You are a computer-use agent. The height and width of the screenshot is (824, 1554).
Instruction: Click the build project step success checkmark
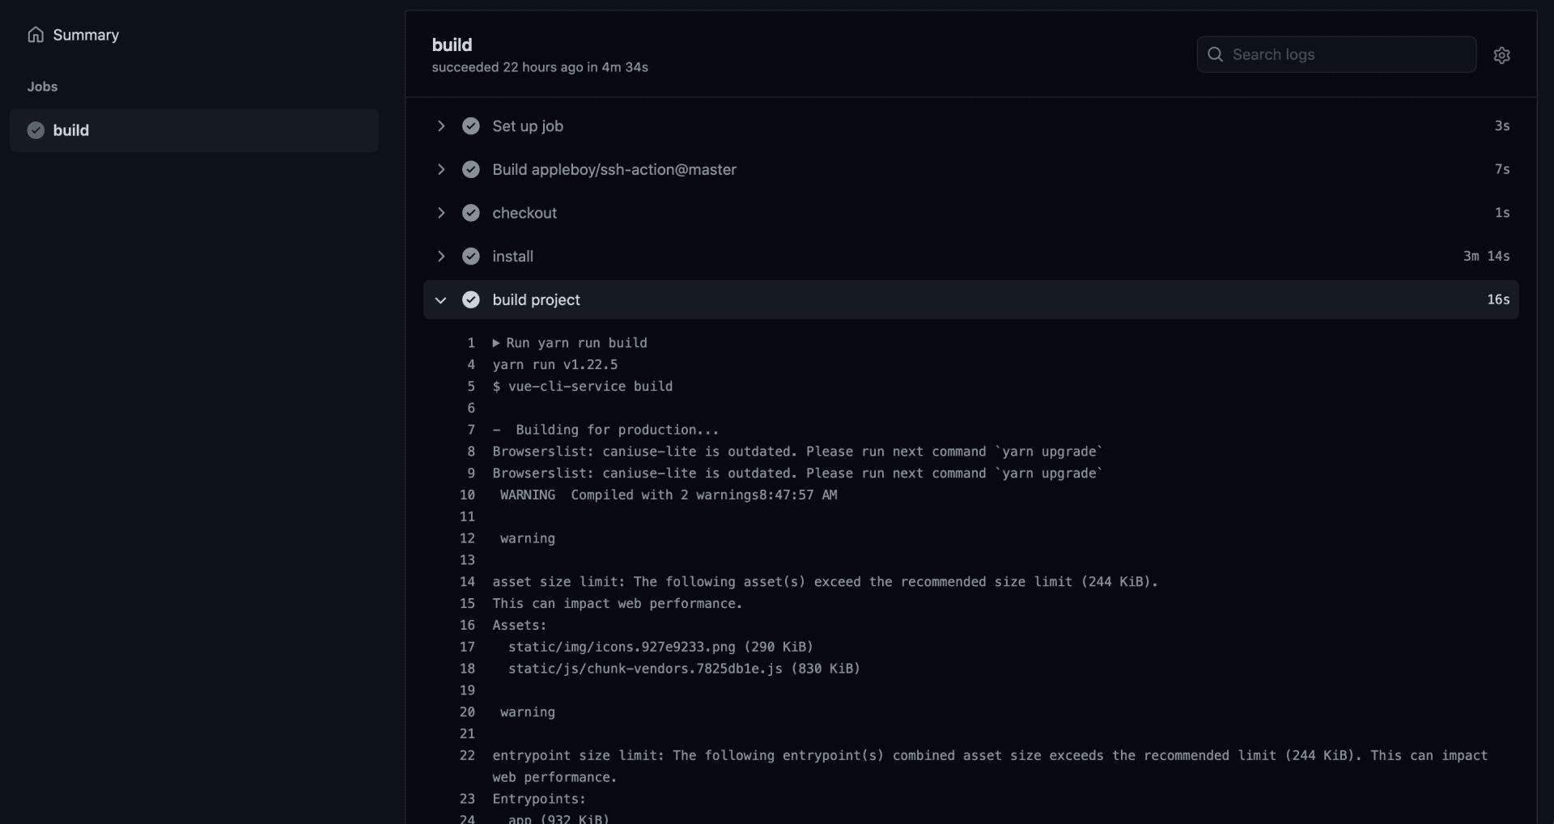[471, 300]
